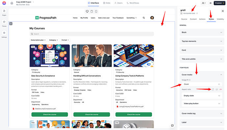
Task: Switch preview to mobile view
Action: click(96, 11)
